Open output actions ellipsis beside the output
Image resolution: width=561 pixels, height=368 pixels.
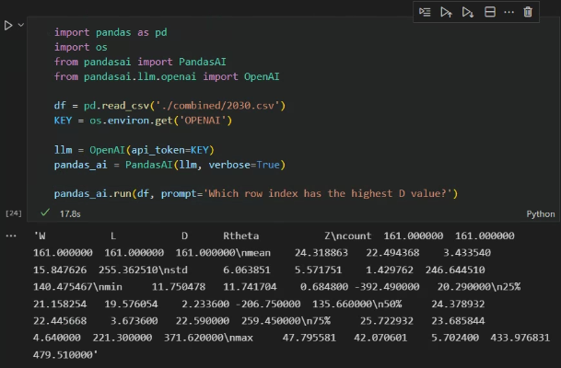pyautogui.click(x=11, y=236)
